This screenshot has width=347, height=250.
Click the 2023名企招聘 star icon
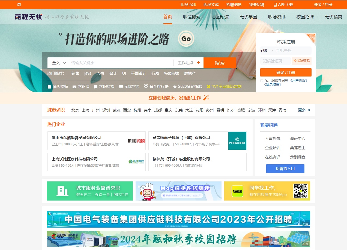click(x=175, y=87)
